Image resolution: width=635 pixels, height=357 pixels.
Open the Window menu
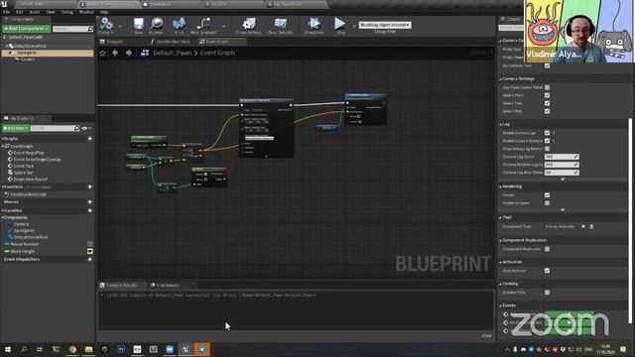point(86,12)
